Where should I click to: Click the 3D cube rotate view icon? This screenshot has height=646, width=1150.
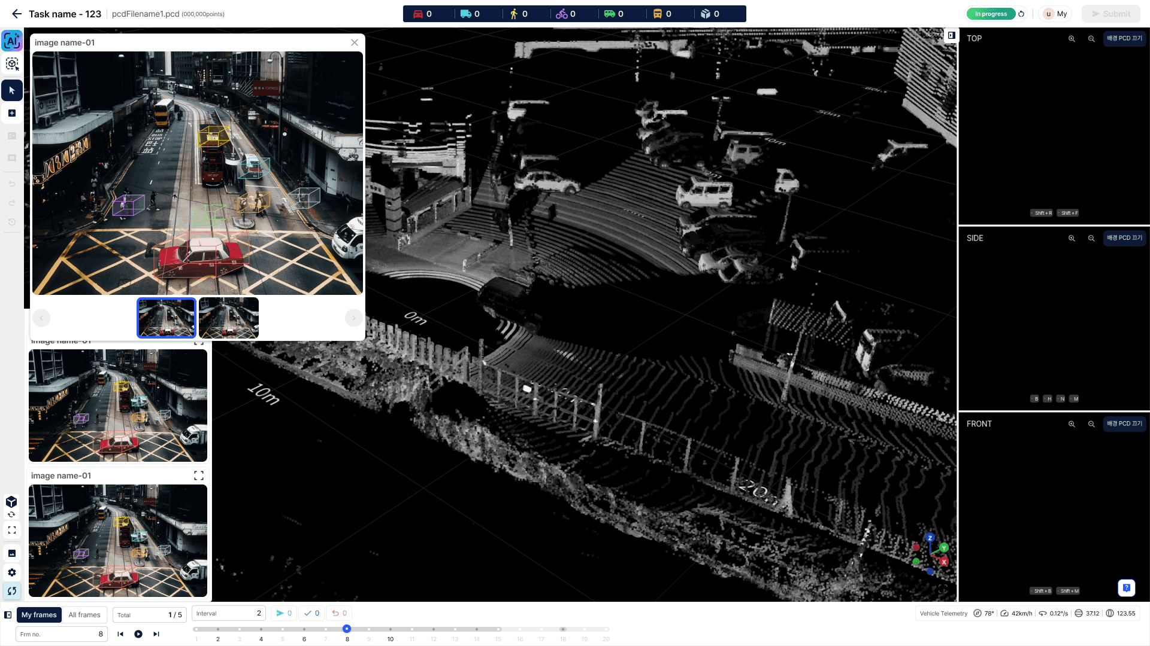point(11,505)
